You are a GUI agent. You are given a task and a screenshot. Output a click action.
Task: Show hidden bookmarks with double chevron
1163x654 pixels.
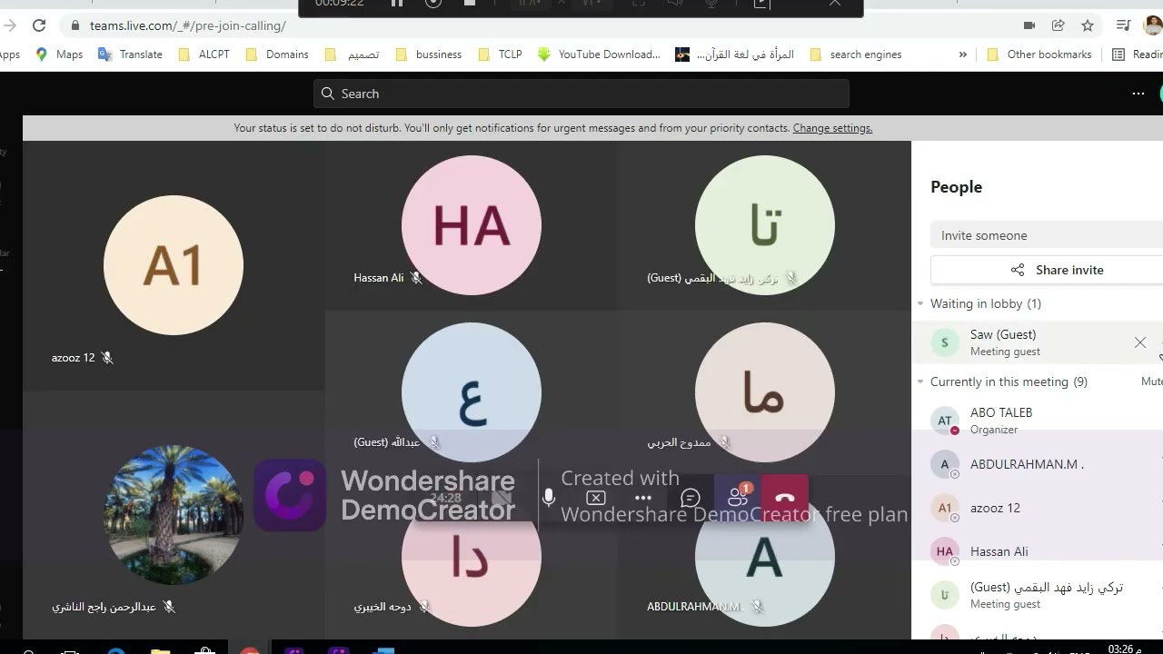[962, 54]
